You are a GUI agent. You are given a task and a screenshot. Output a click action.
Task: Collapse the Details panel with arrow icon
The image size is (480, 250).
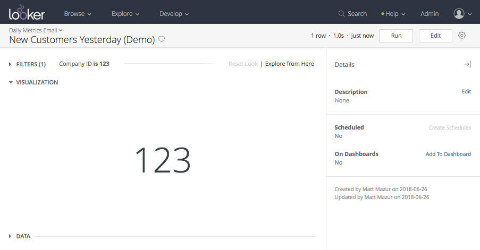(467, 64)
